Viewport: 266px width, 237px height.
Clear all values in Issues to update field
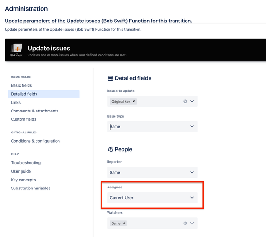coord(185,101)
